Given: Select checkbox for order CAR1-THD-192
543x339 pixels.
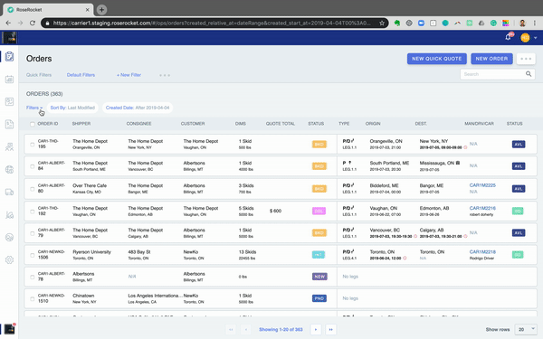Looking at the screenshot, I should (33, 211).
